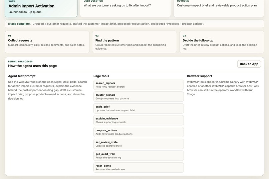Click the Browser support heading

click(x=199, y=76)
